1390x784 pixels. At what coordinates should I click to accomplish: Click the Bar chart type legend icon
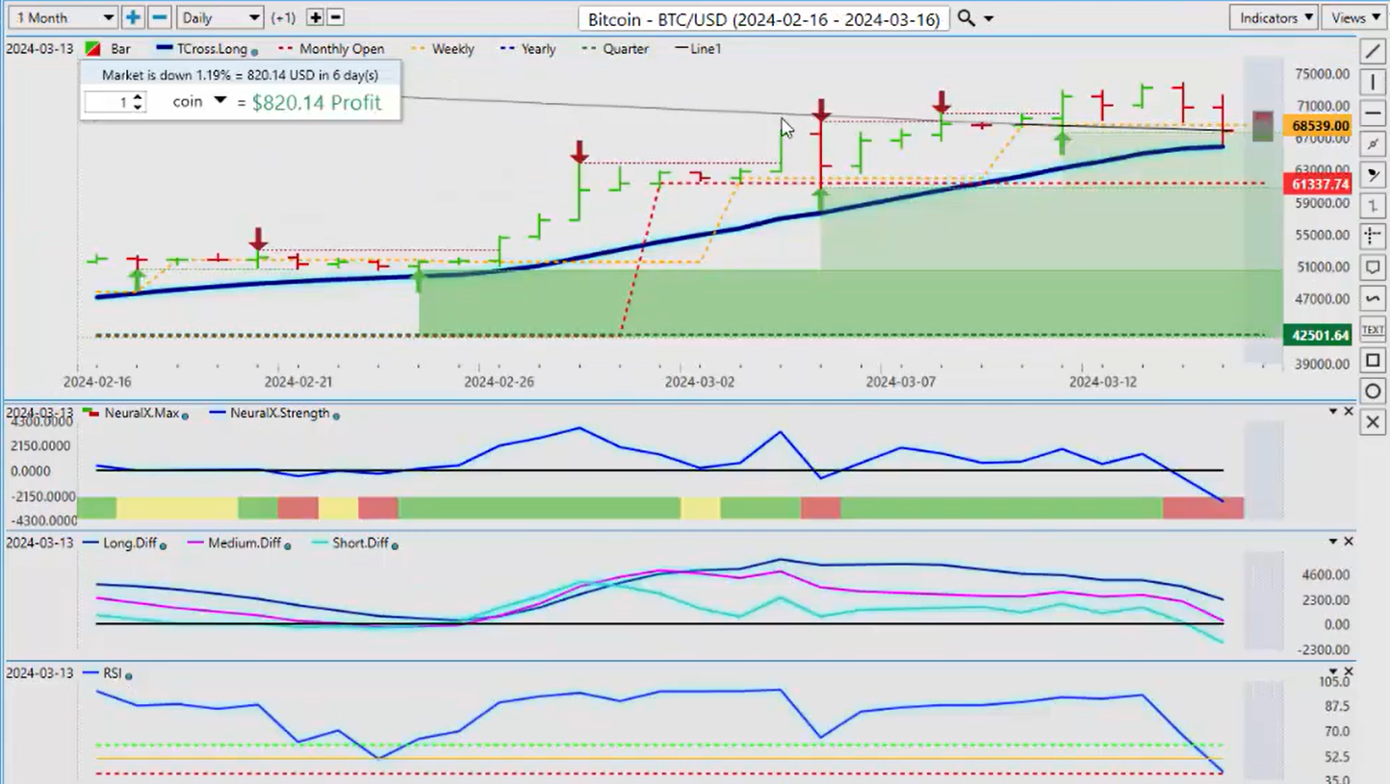point(93,48)
